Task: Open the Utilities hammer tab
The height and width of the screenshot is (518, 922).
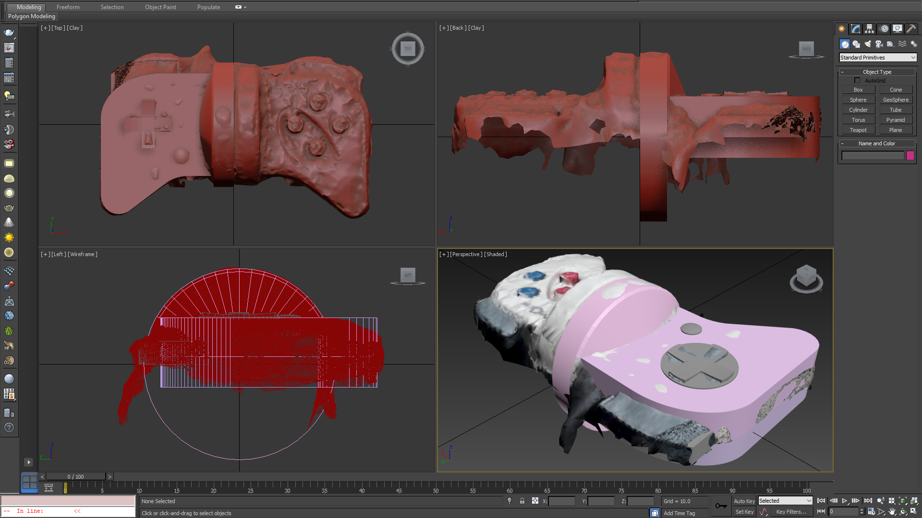Action: tap(911, 29)
